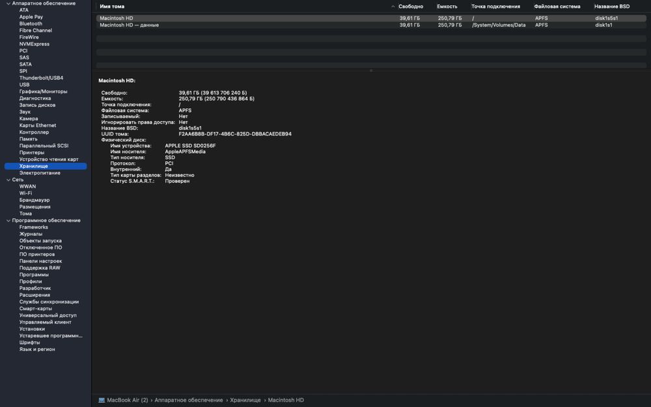Sort by Название BSD column header
Image resolution: width=651 pixels, height=407 pixels.
612,7
